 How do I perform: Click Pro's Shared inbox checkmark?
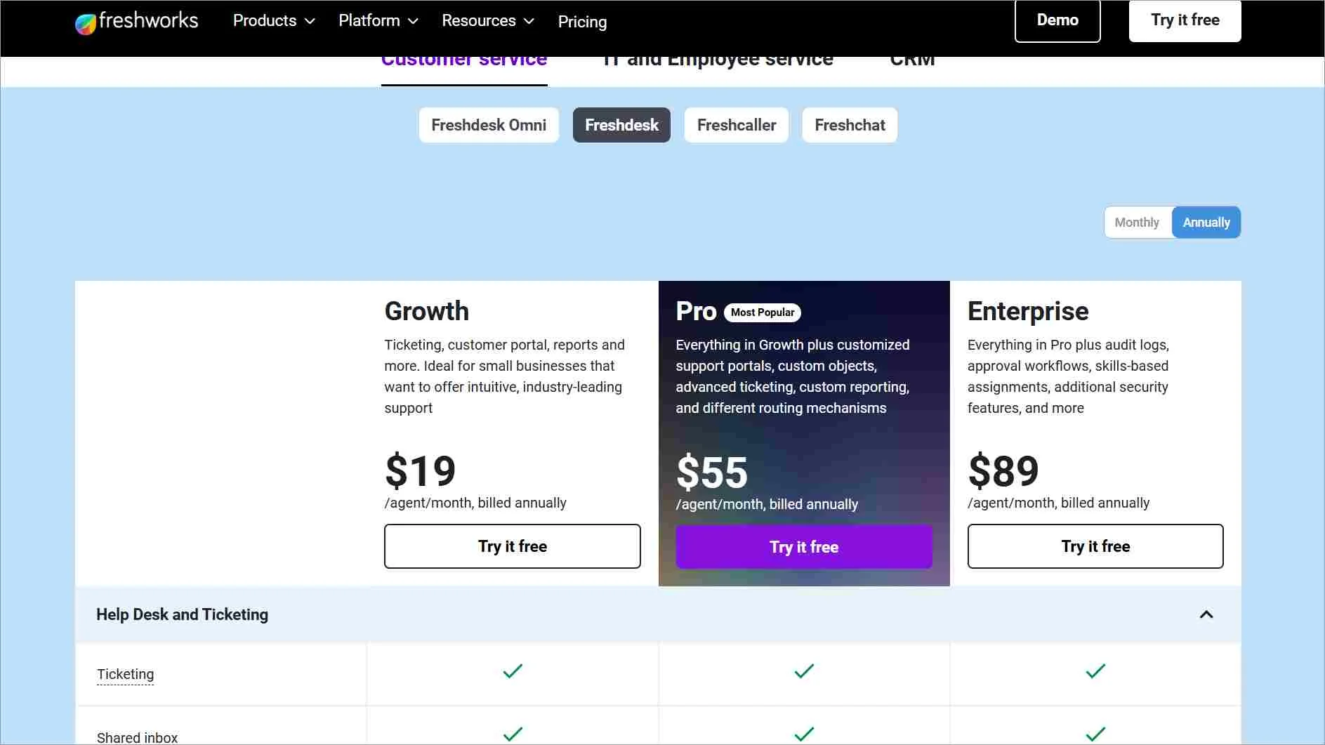coord(803,732)
